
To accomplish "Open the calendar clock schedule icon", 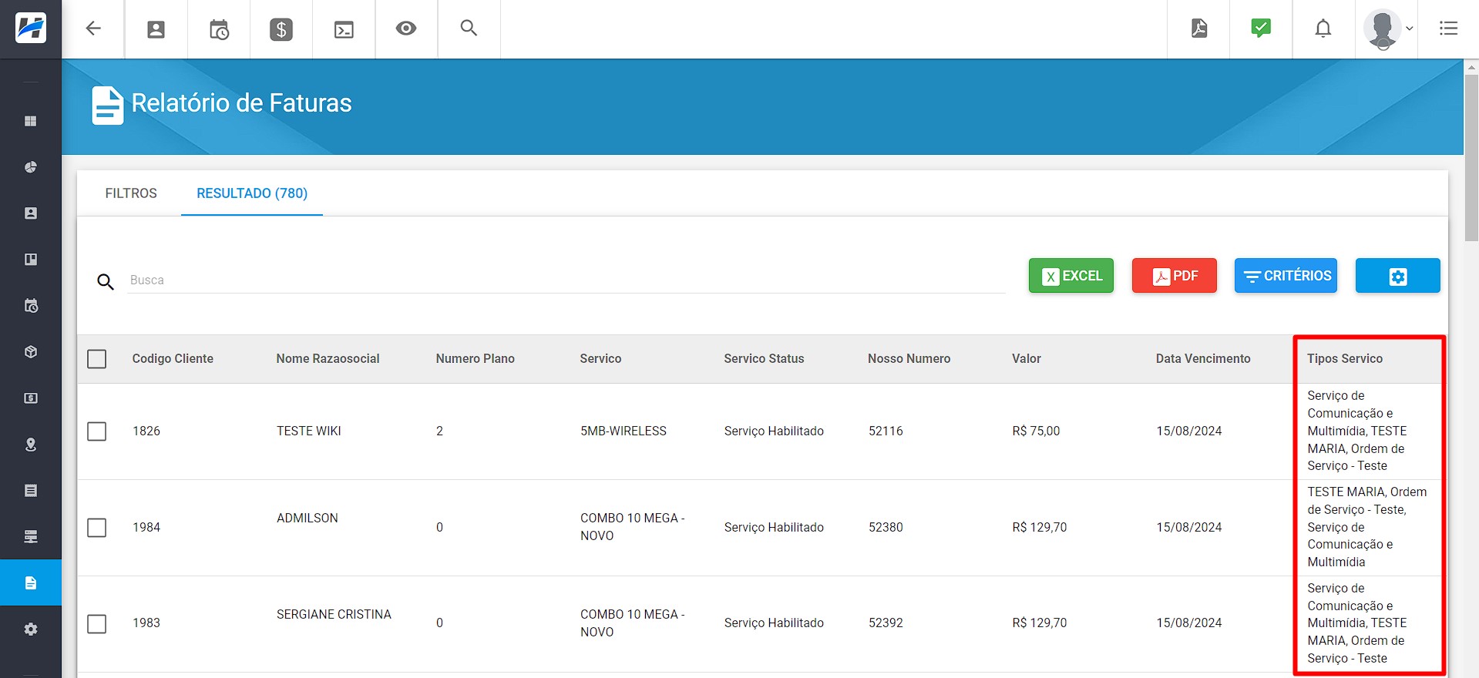I will (x=219, y=29).
